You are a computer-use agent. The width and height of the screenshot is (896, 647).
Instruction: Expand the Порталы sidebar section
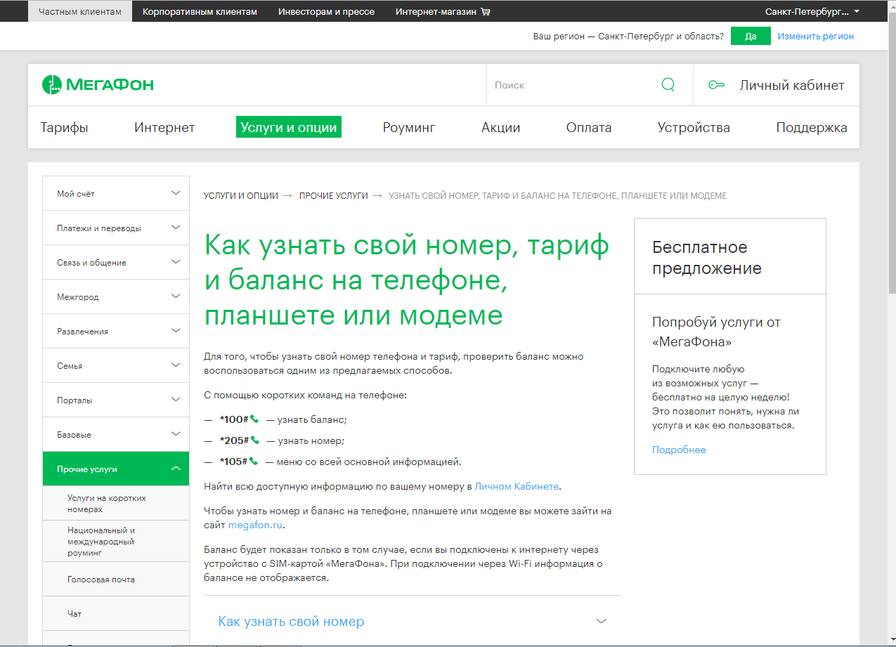(x=116, y=400)
